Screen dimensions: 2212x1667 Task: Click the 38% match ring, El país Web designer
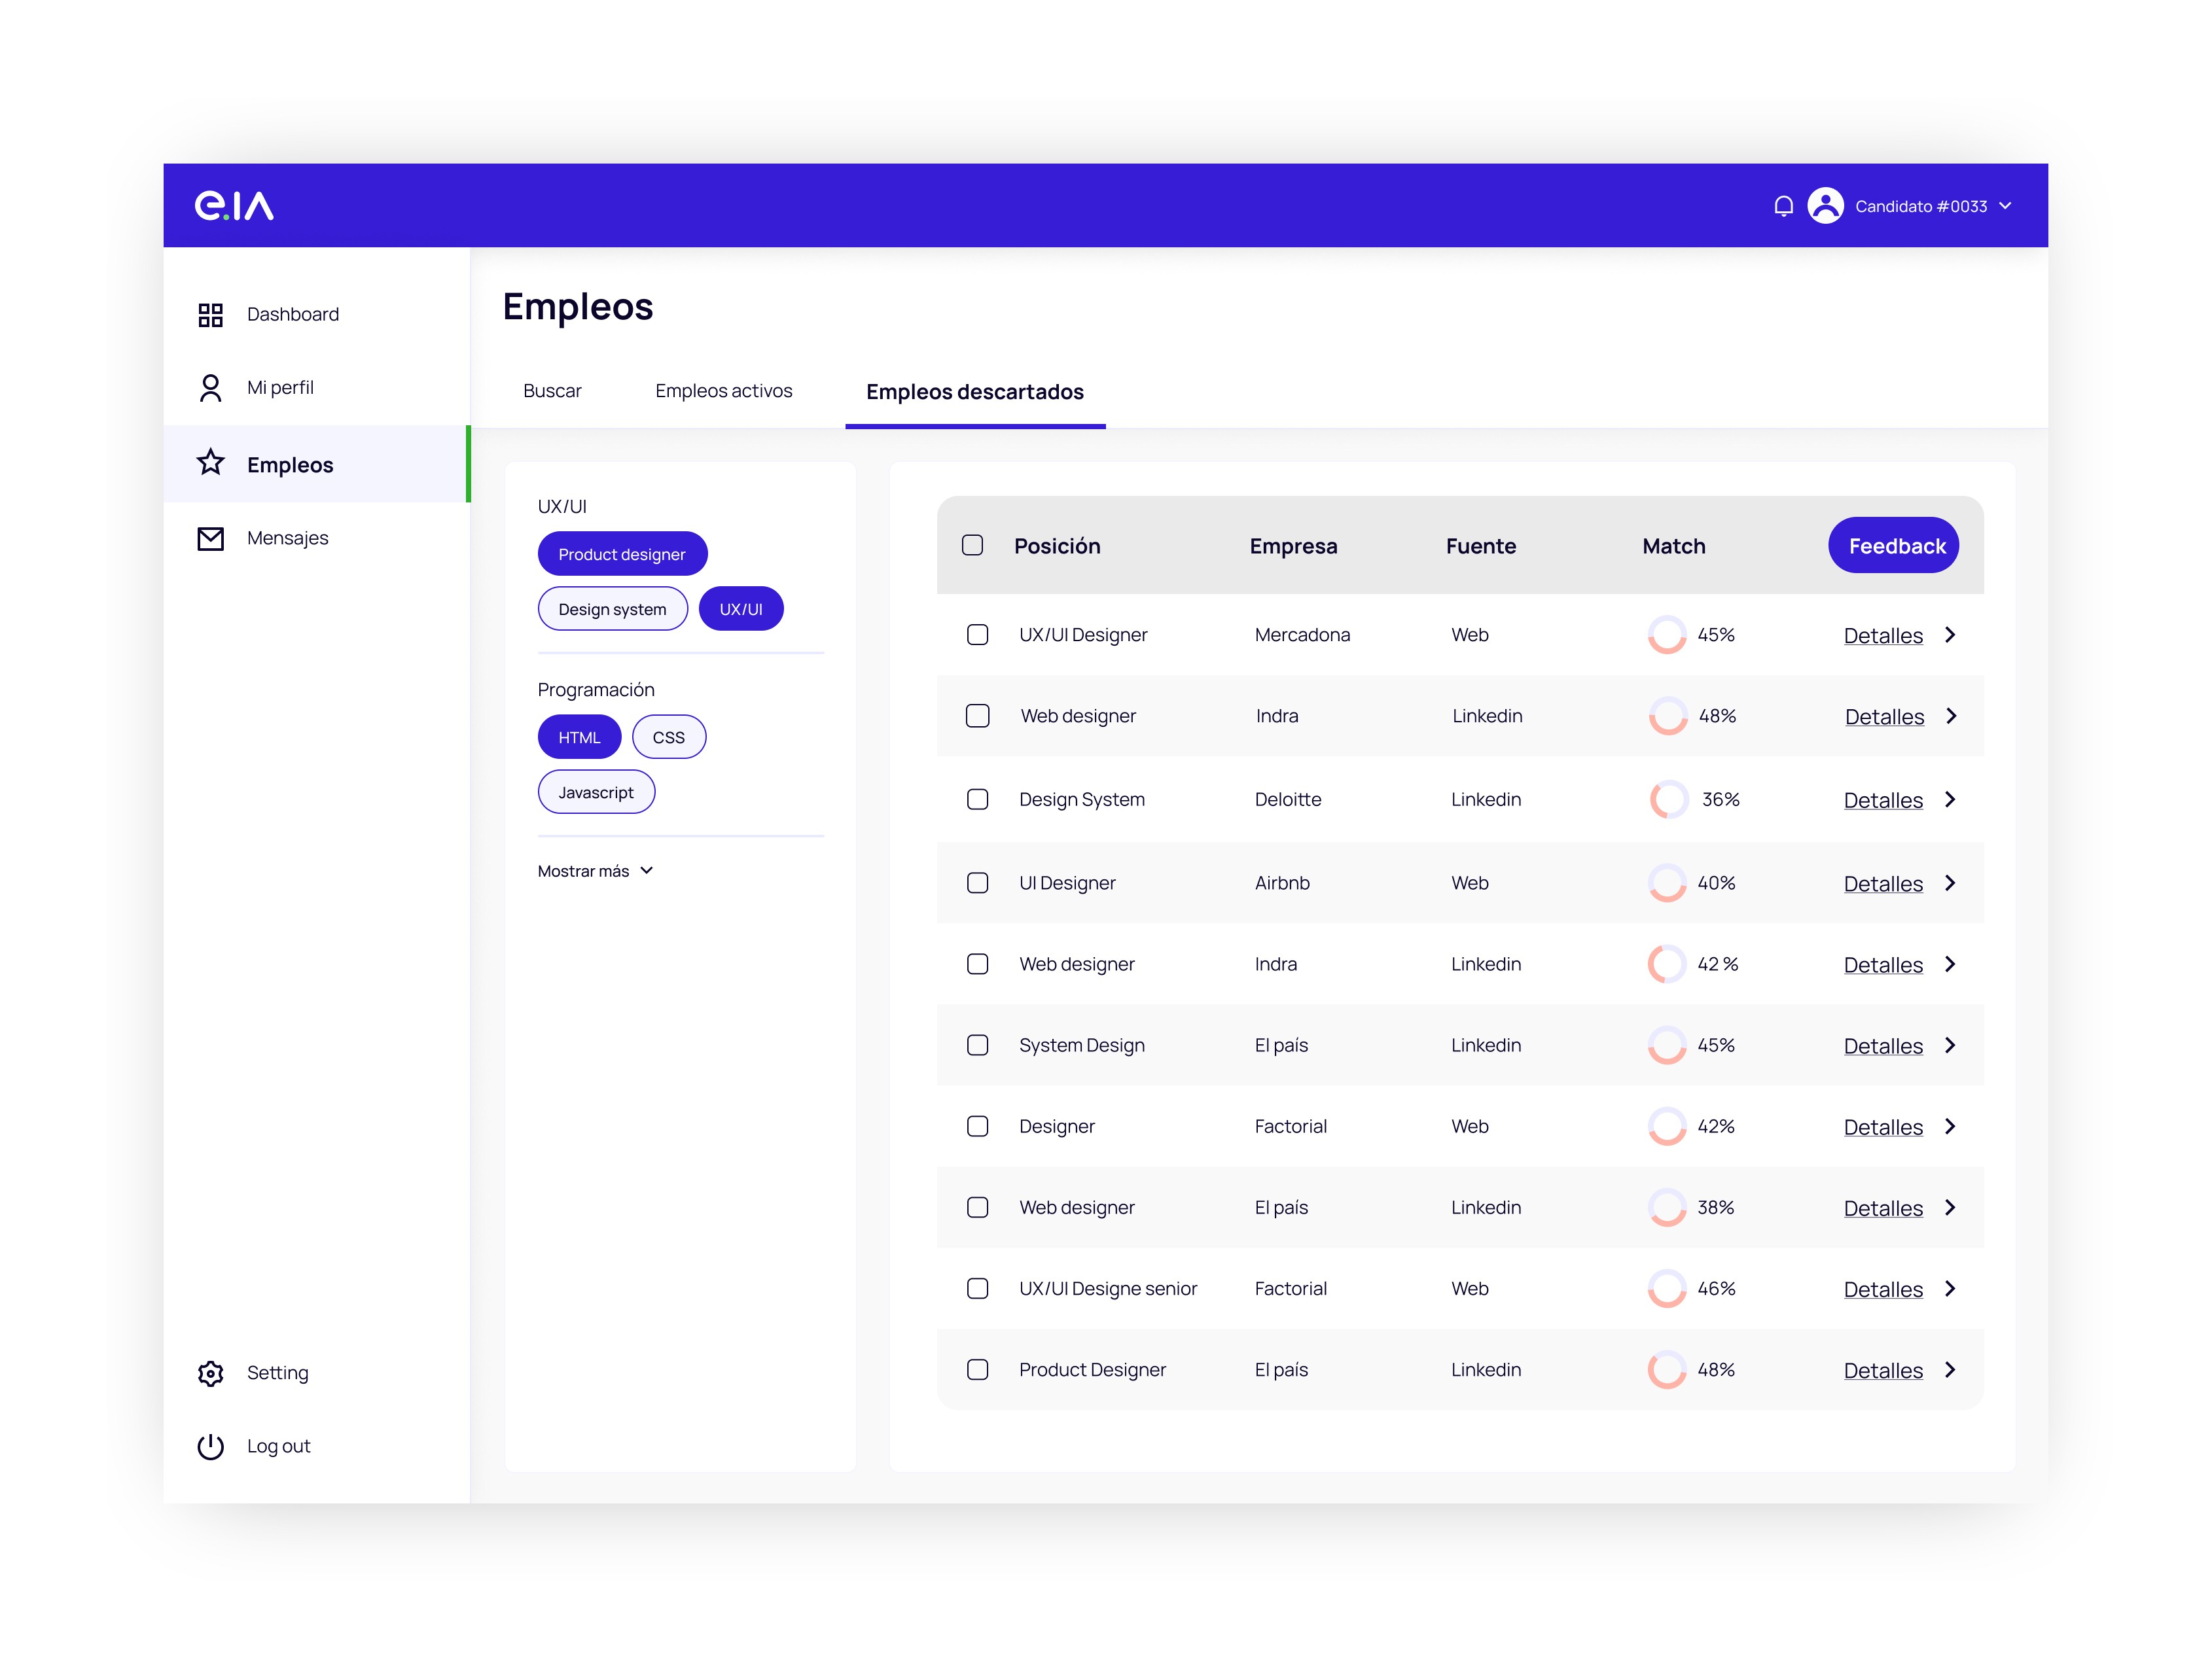click(x=1667, y=1207)
